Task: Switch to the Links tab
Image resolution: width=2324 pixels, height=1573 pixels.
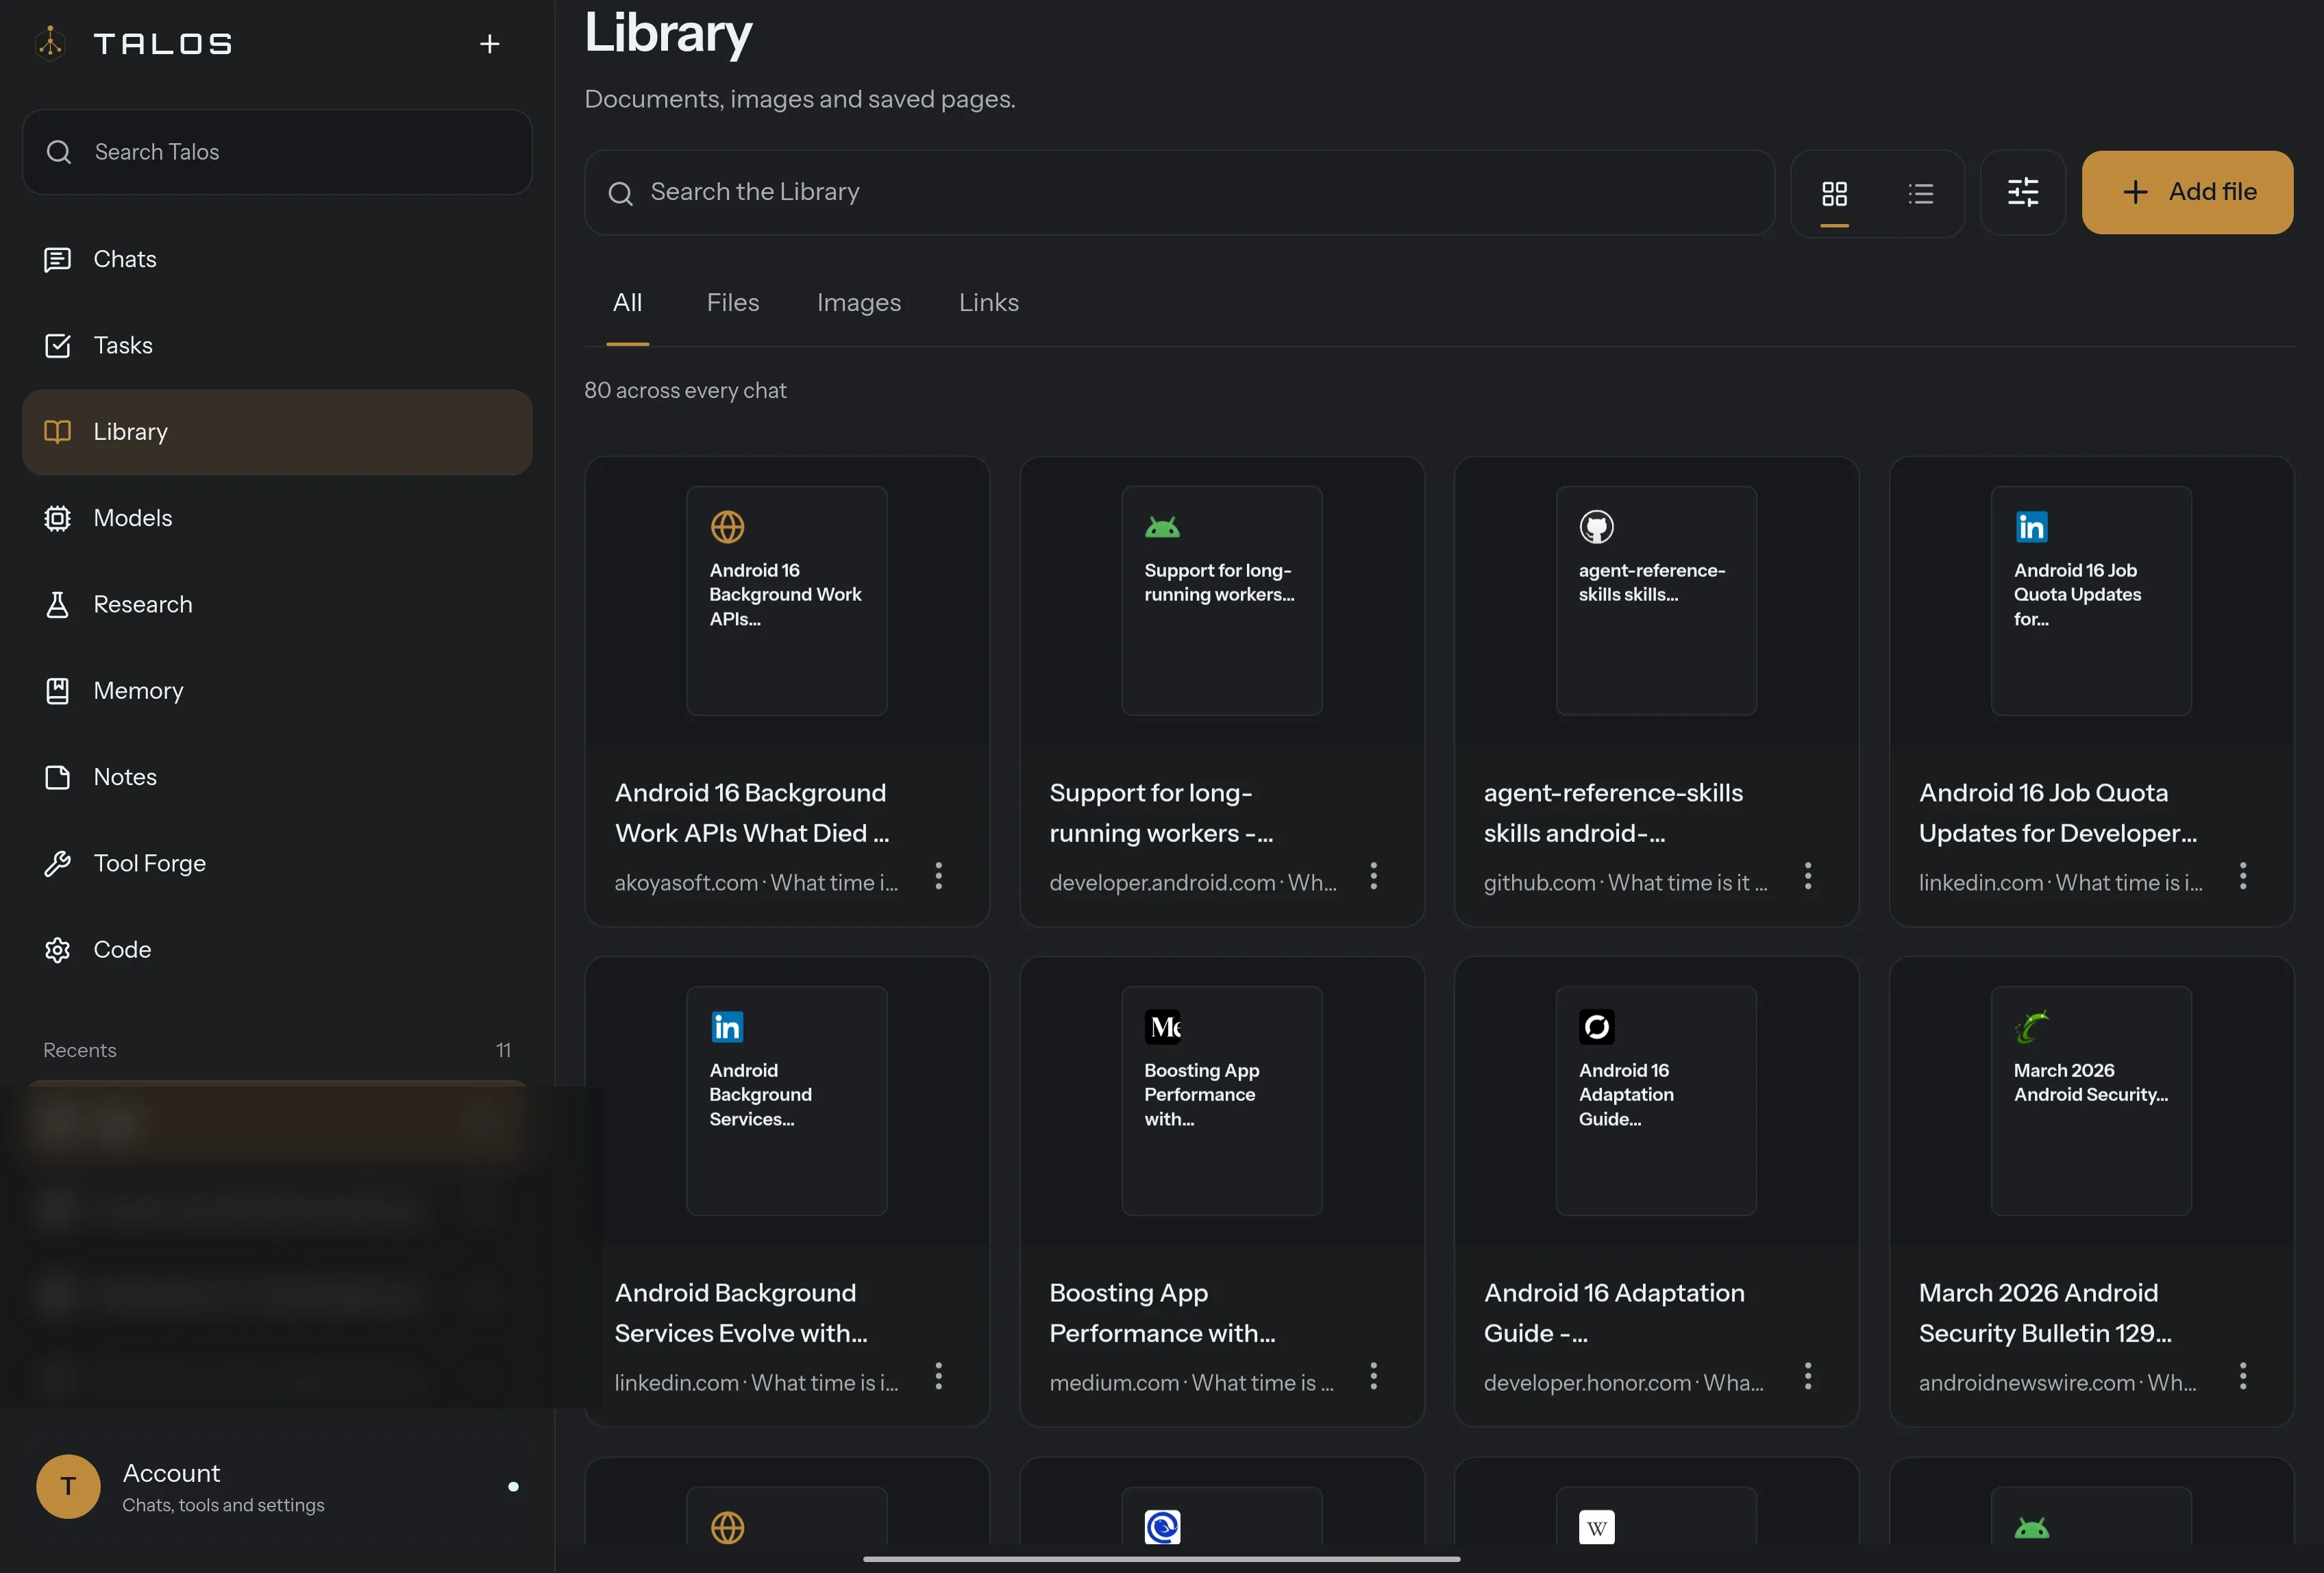Action: (988, 302)
